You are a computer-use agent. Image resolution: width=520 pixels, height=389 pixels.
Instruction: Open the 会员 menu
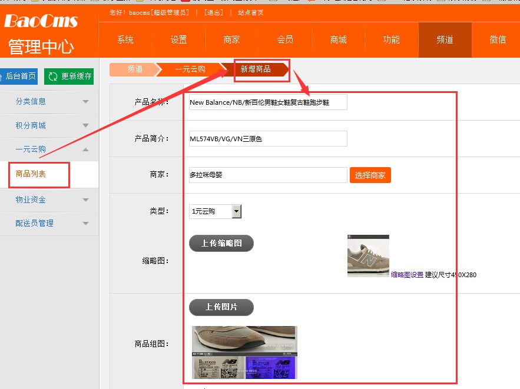tap(285, 40)
